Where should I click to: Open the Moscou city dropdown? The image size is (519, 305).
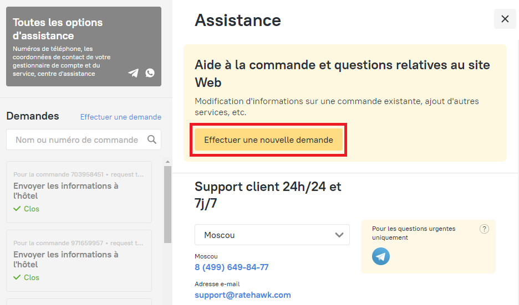272,235
